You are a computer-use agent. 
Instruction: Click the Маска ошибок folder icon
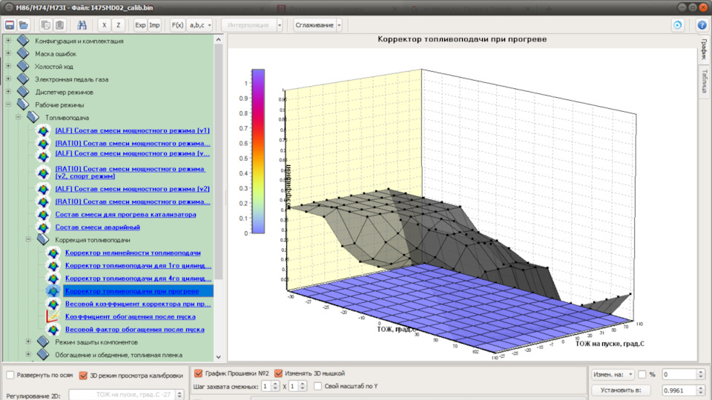pos(23,53)
